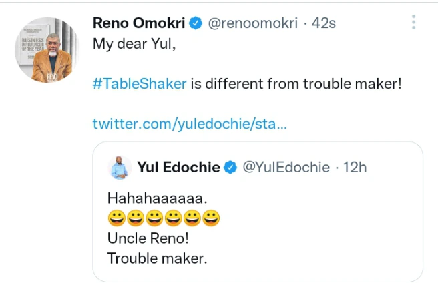Click "is different from trouble maker!" text
This screenshot has width=438, height=287.
(296, 86)
